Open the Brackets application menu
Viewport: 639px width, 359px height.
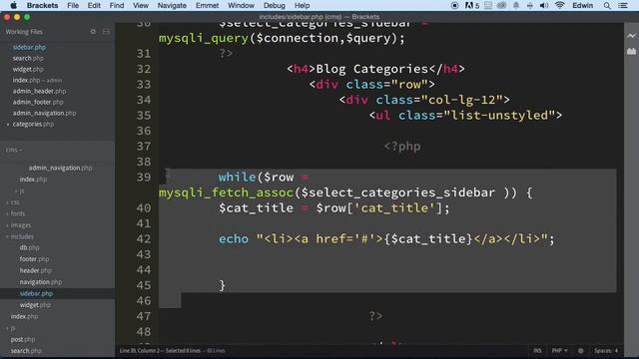[x=42, y=6]
